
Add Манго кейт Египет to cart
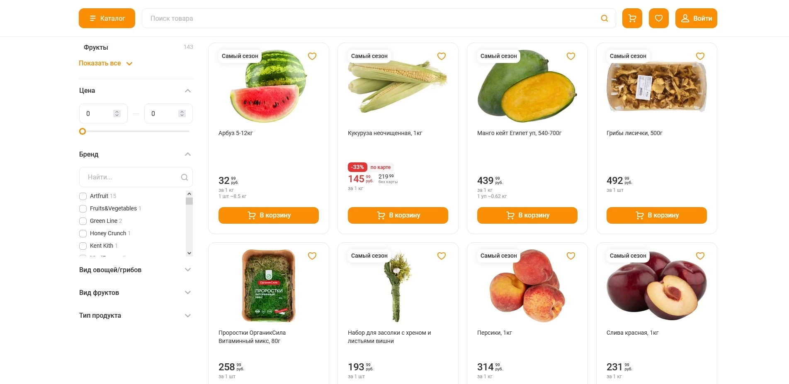click(x=527, y=215)
